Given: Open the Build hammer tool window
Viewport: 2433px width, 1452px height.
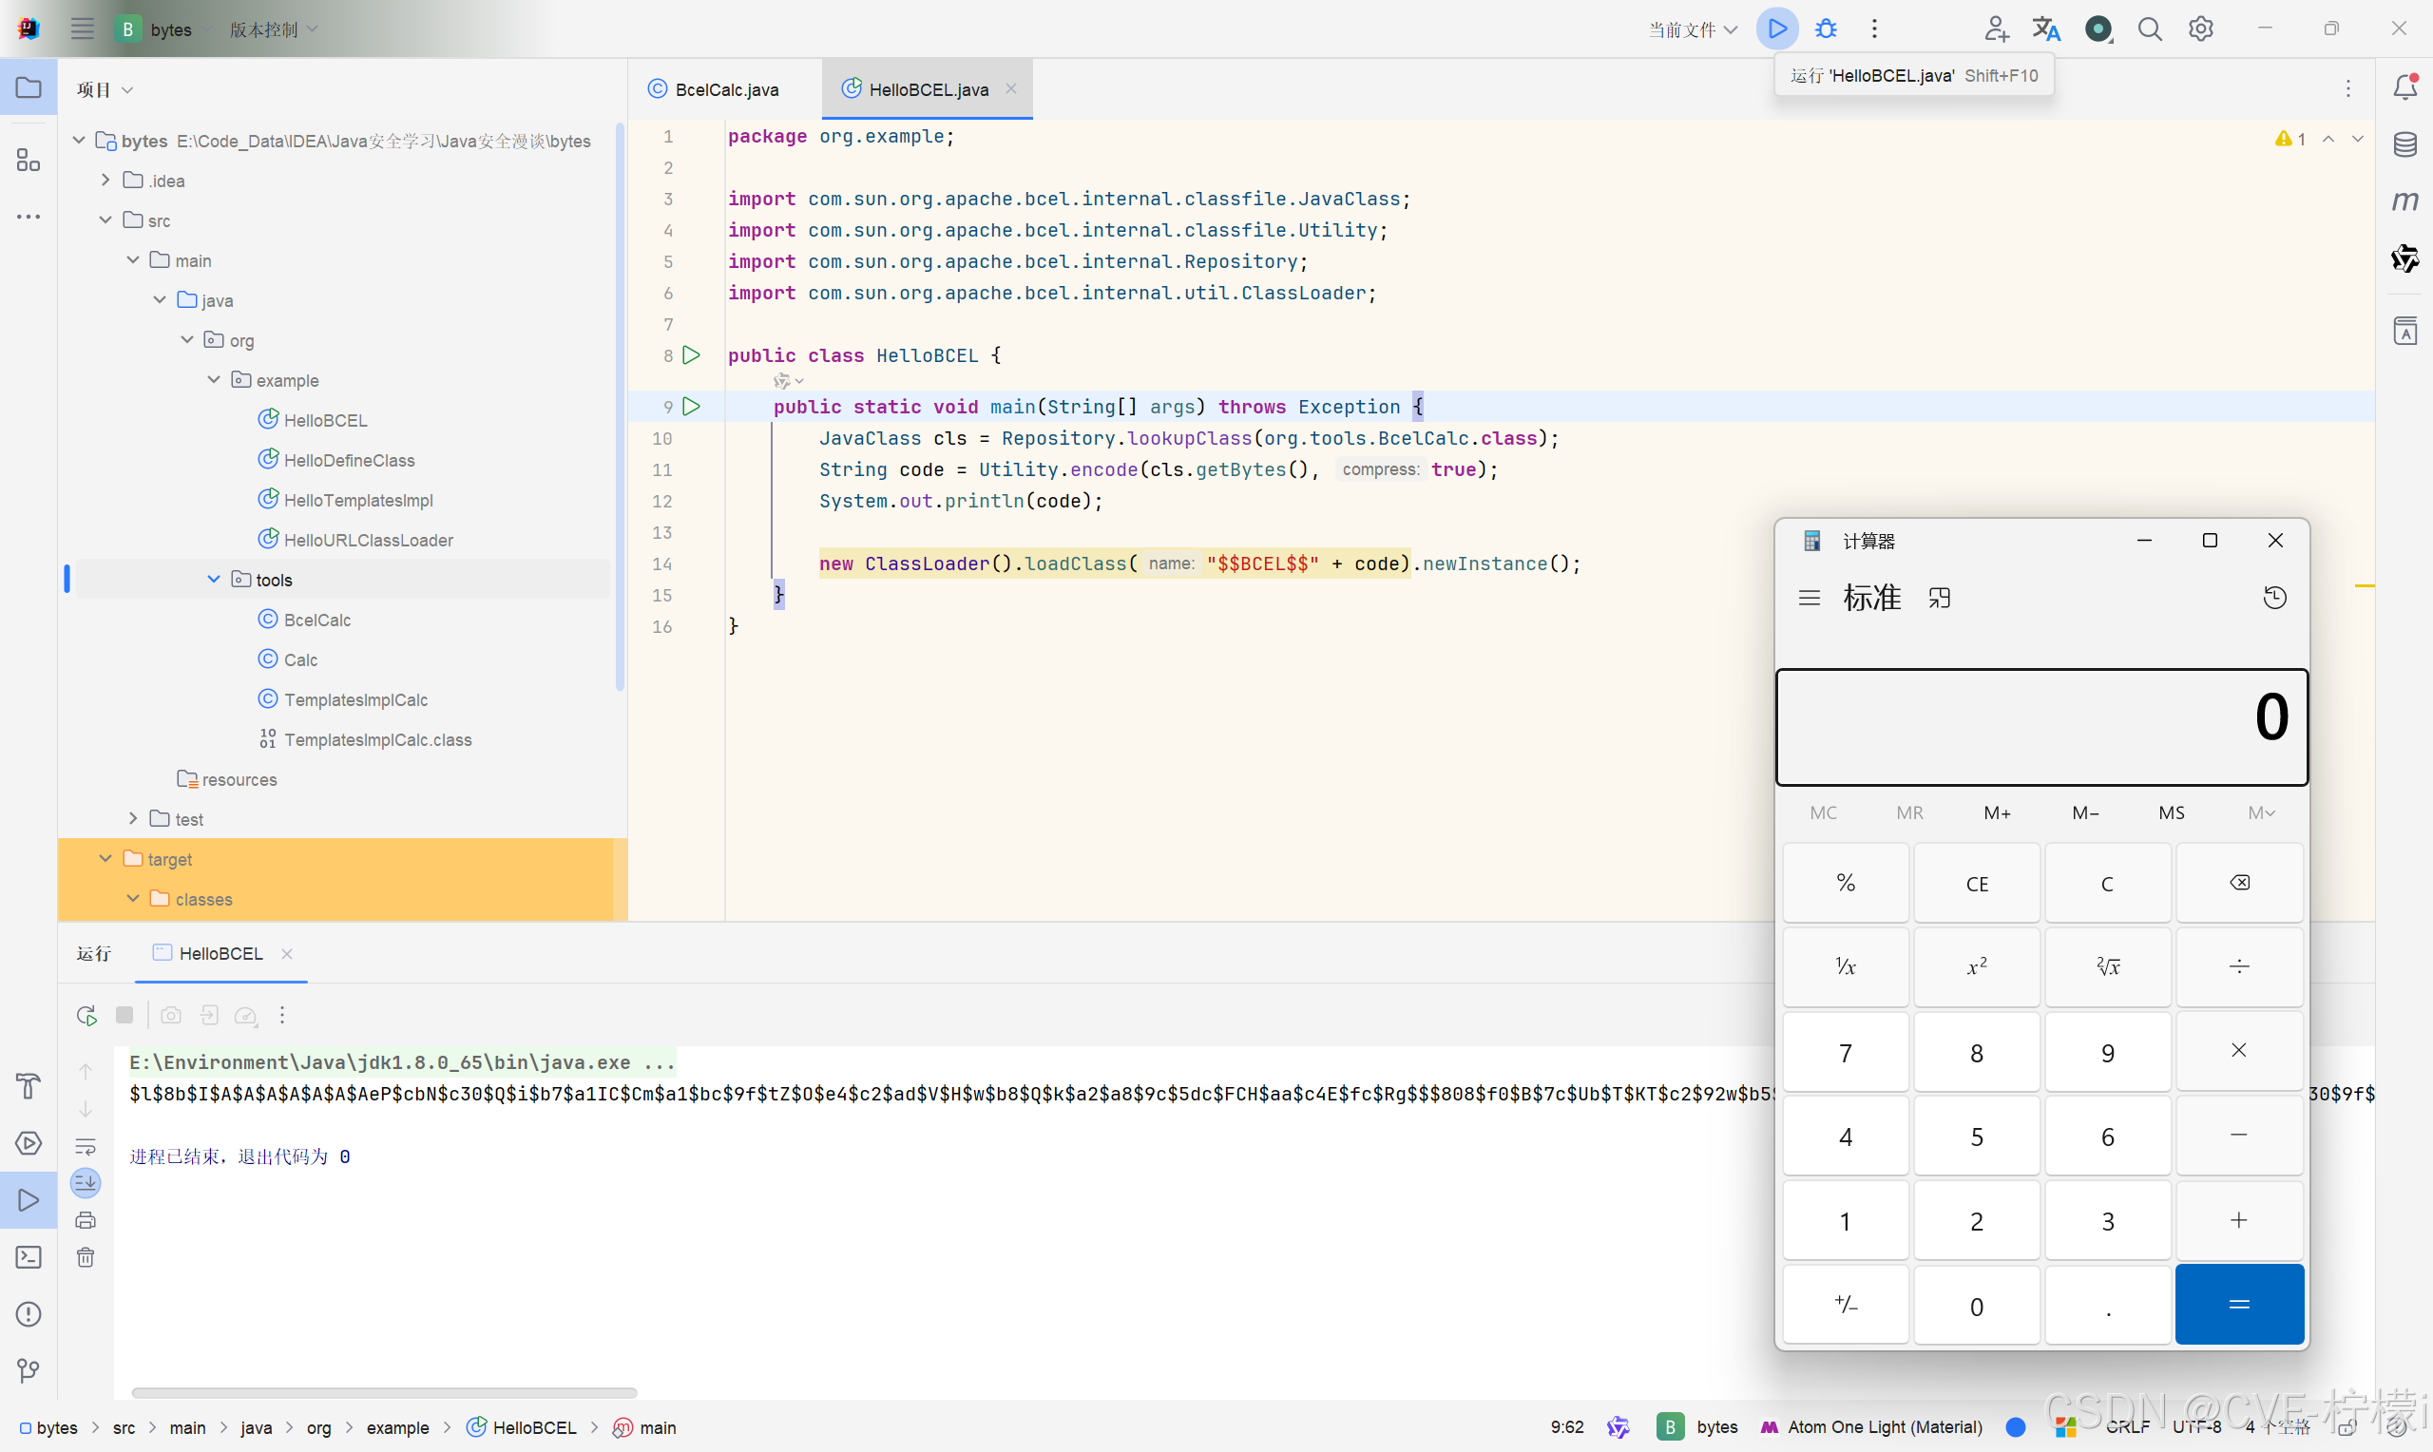Looking at the screenshot, I should [29, 1086].
